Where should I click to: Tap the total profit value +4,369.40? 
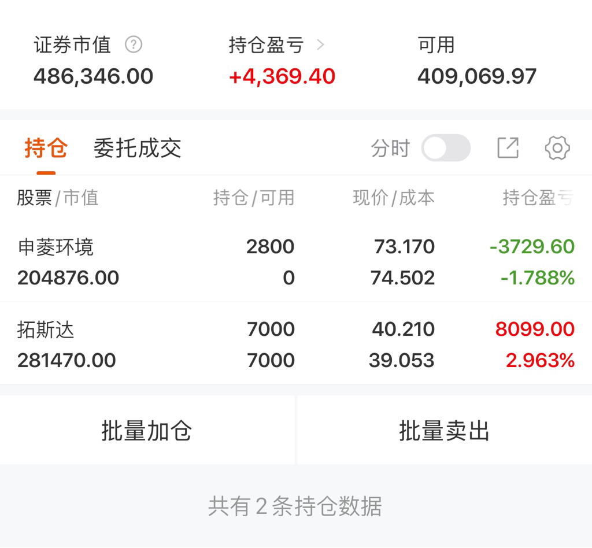(x=282, y=77)
